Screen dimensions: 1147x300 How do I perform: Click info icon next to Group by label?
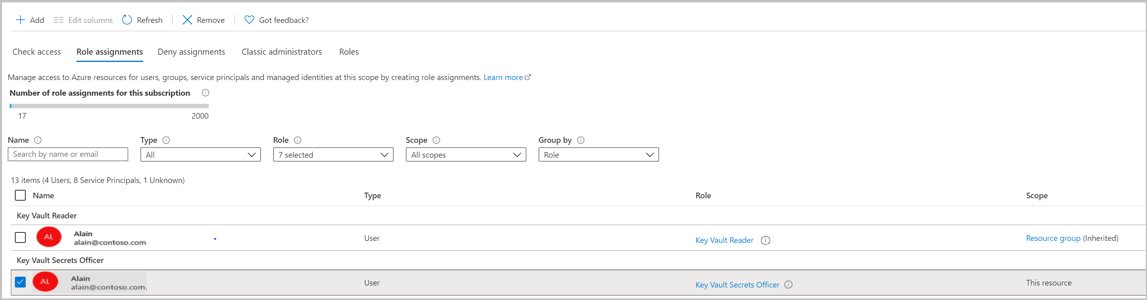click(581, 140)
